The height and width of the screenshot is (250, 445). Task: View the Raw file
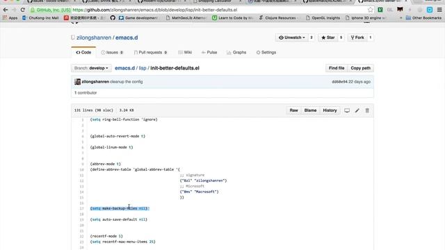(293, 110)
